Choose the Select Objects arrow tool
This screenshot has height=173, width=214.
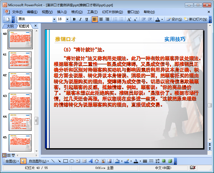[x=23, y=161]
